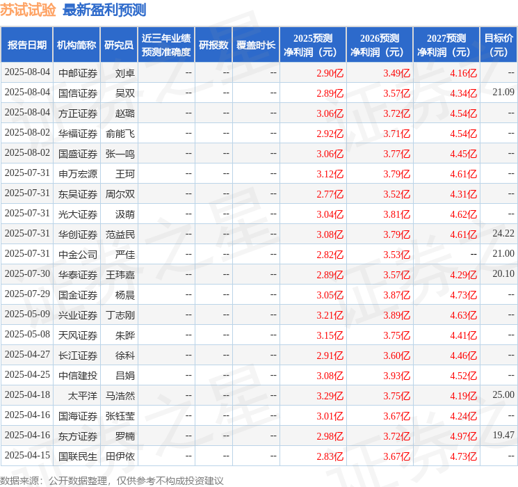This screenshot has height=487, width=518.
Task: Click the 2025-07-30 report date
Action: [x=27, y=273]
